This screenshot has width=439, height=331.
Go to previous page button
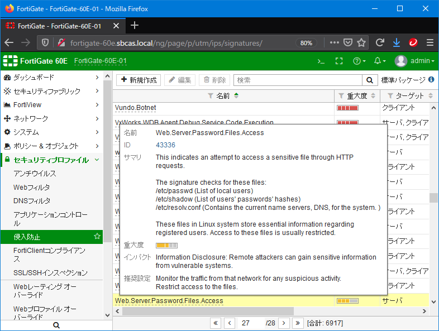(230, 323)
